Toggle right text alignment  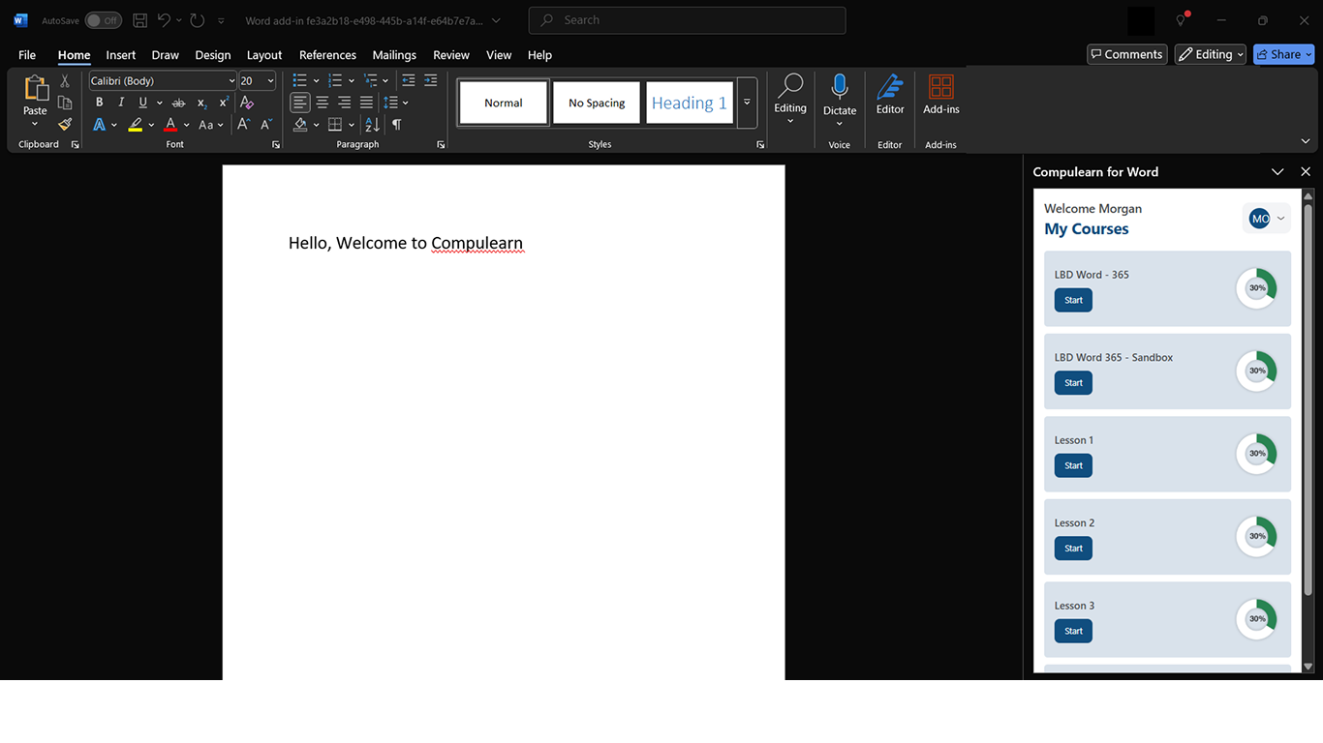(x=345, y=103)
